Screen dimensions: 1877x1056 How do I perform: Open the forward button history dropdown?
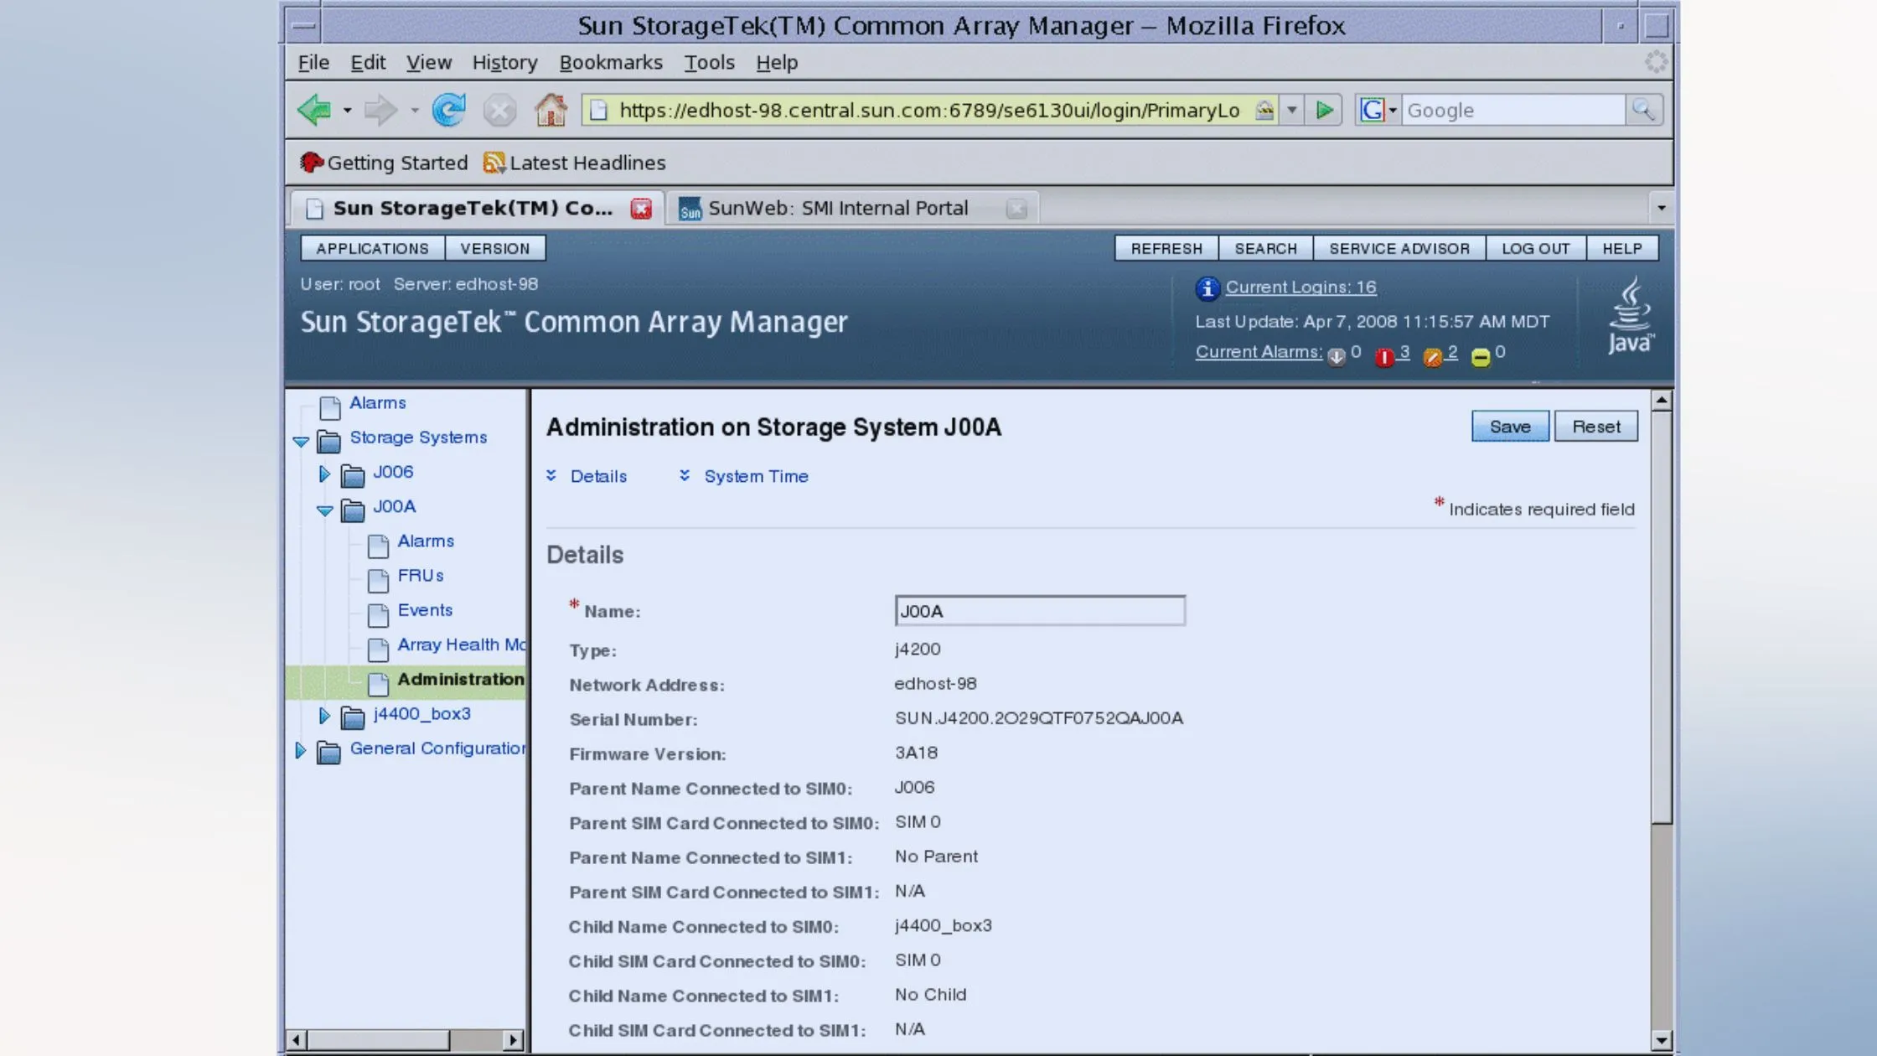(414, 111)
